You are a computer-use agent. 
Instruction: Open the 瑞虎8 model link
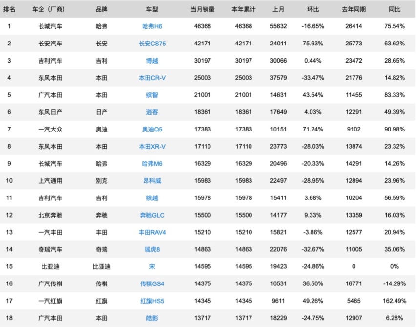pos(152,249)
